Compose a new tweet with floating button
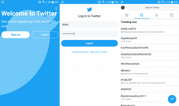Screen dimensions: 179x106 pos(172,99)
